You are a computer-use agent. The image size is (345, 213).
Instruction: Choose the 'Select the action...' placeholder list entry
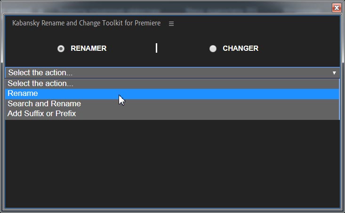coord(172,84)
